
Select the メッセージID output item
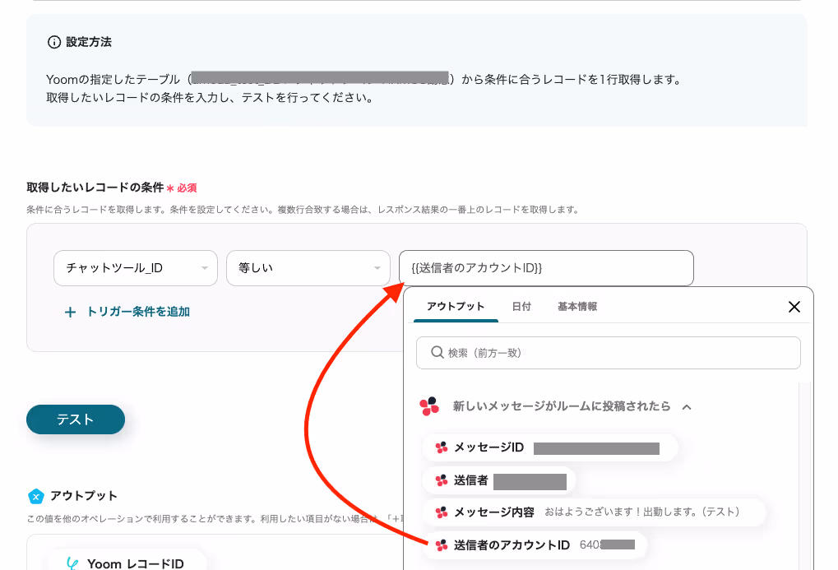coord(550,447)
